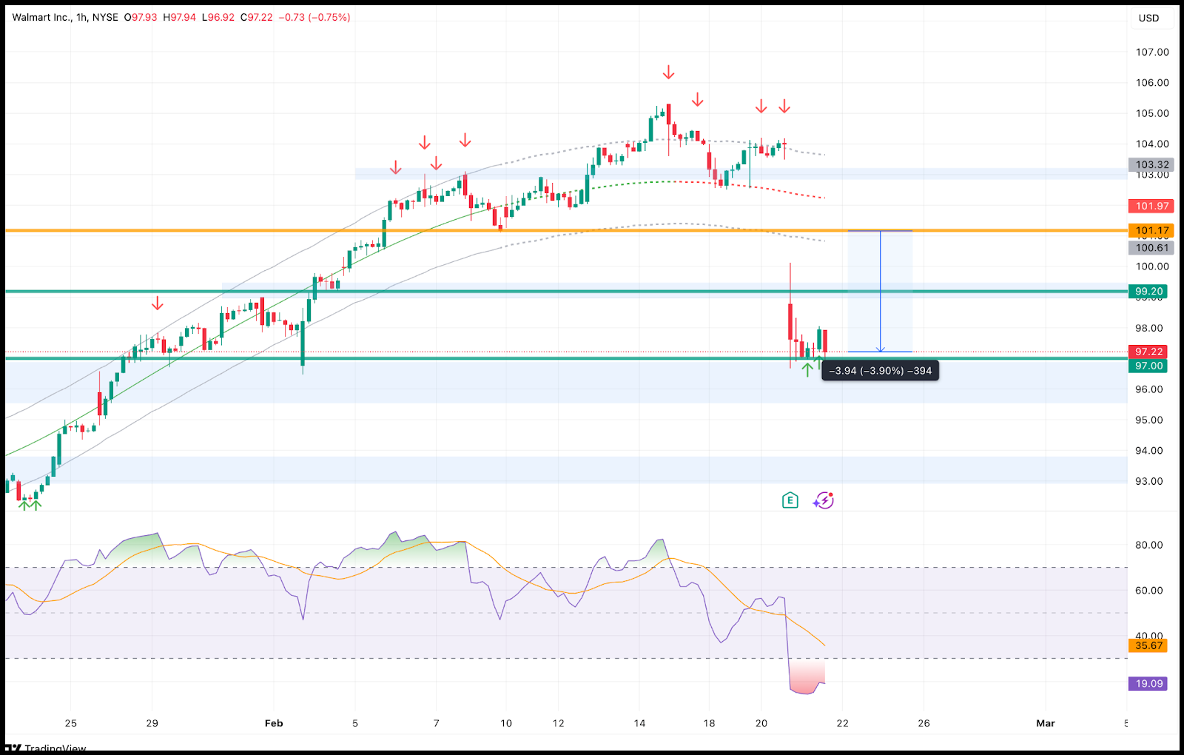Click the "12" date on time axis
1184x755 pixels.
558,723
